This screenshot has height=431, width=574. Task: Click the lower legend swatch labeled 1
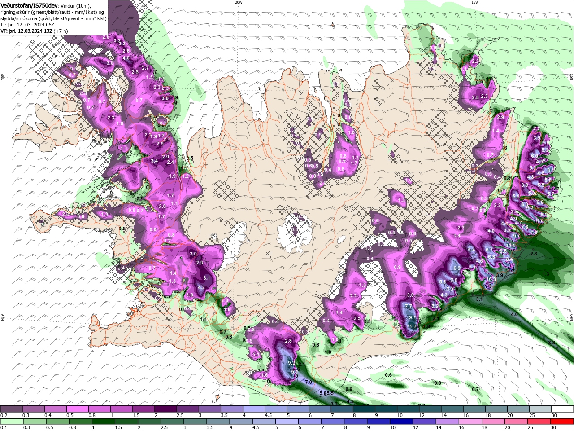pyautogui.click(x=103, y=422)
